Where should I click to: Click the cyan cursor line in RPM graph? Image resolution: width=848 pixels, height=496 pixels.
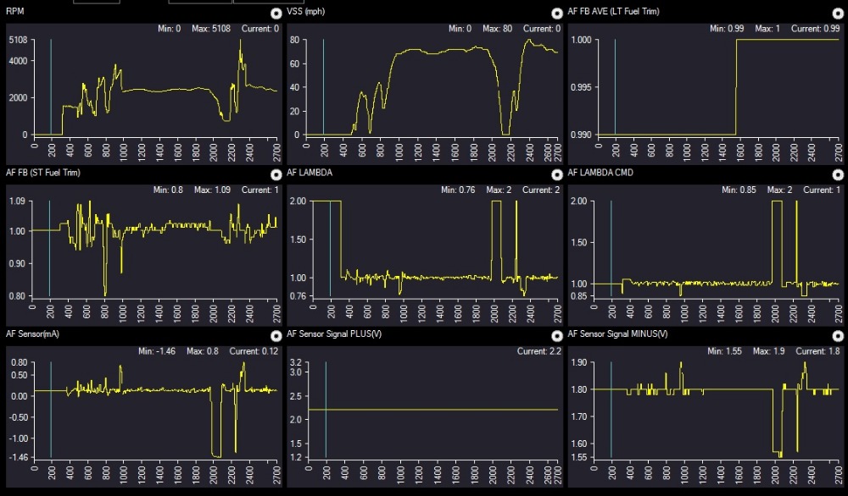click(51, 85)
